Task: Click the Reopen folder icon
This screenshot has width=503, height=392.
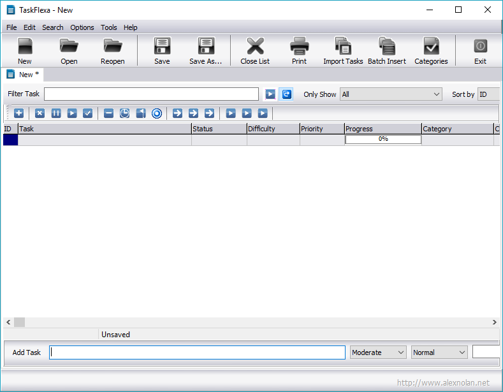Action: 113,51
